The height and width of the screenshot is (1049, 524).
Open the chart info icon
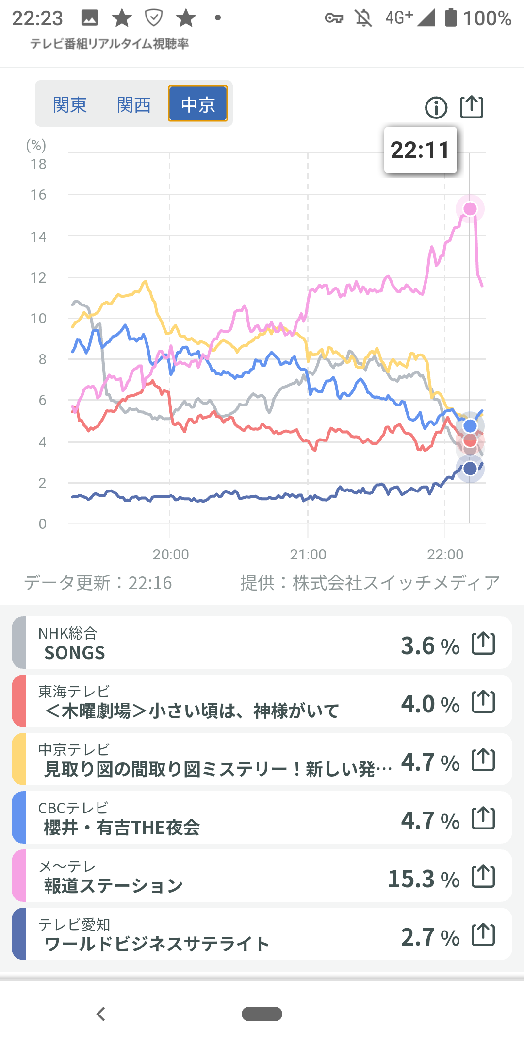click(436, 107)
